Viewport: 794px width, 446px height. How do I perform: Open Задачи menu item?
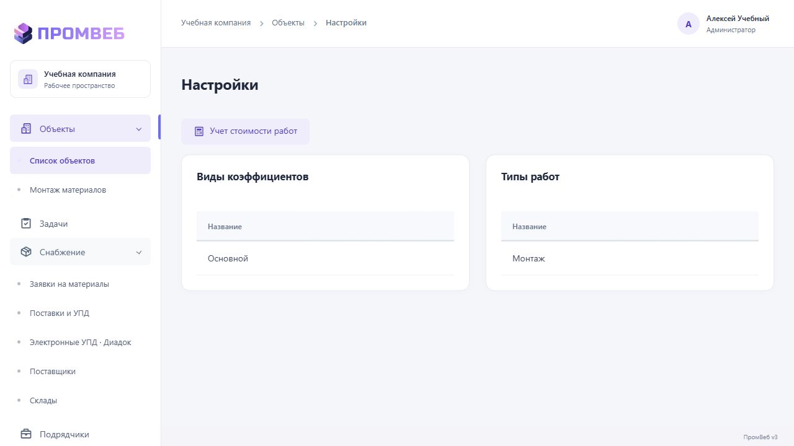click(80, 224)
